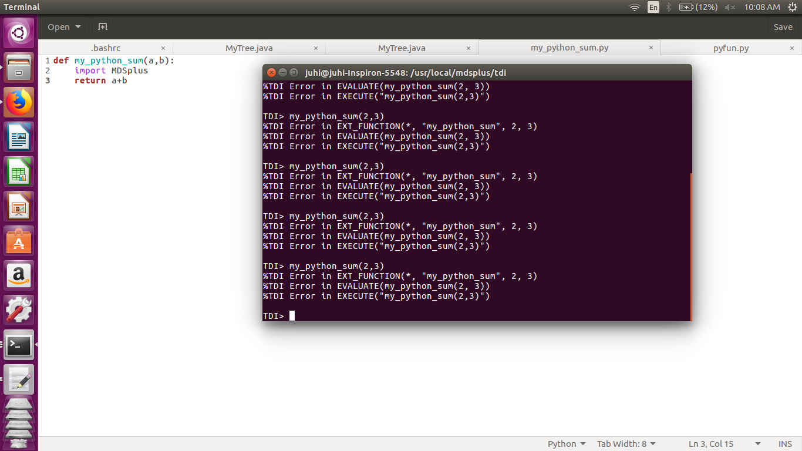Image resolution: width=802 pixels, height=451 pixels.
Task: Click the create new document icon beside Open
Action: click(102, 26)
